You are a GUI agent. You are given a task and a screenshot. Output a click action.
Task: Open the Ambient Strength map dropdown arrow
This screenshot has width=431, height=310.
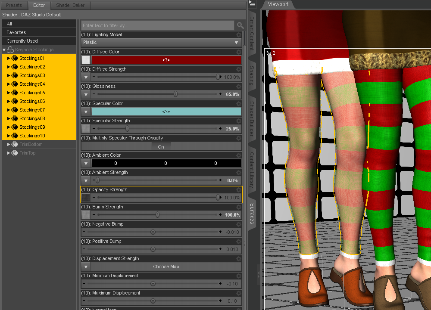pos(86,181)
